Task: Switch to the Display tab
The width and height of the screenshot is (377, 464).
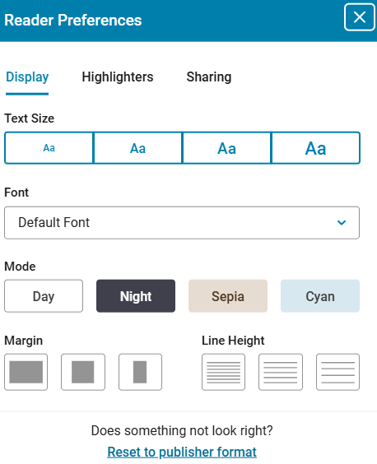Action: click(x=27, y=77)
